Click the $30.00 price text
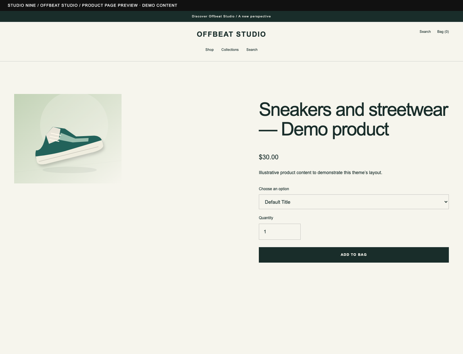Screen dimensions: 463x354 (269, 157)
